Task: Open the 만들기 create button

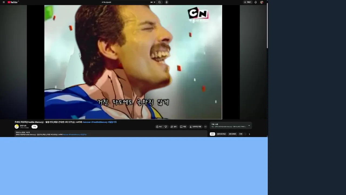Action: pyautogui.click(x=248, y=2)
